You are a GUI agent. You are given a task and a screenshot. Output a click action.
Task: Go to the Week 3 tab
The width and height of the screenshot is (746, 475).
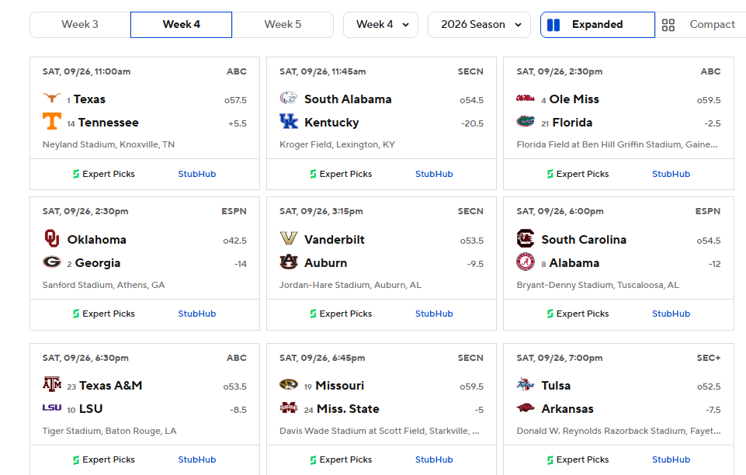click(x=80, y=25)
